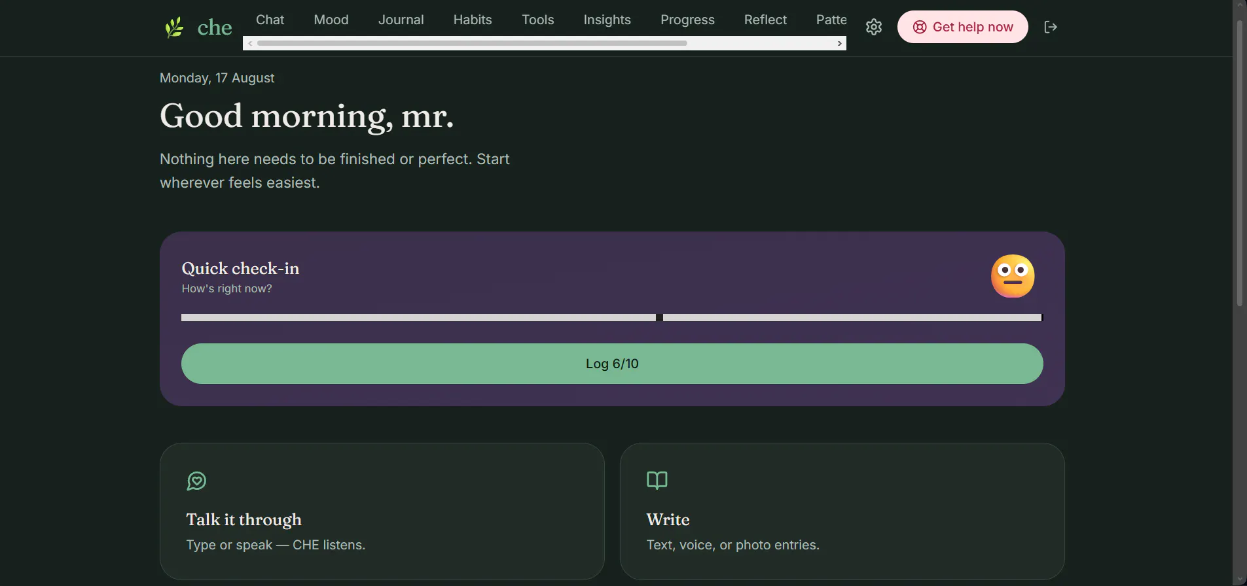1247x586 pixels.
Task: Open the Talk it through card
Action: click(x=382, y=511)
